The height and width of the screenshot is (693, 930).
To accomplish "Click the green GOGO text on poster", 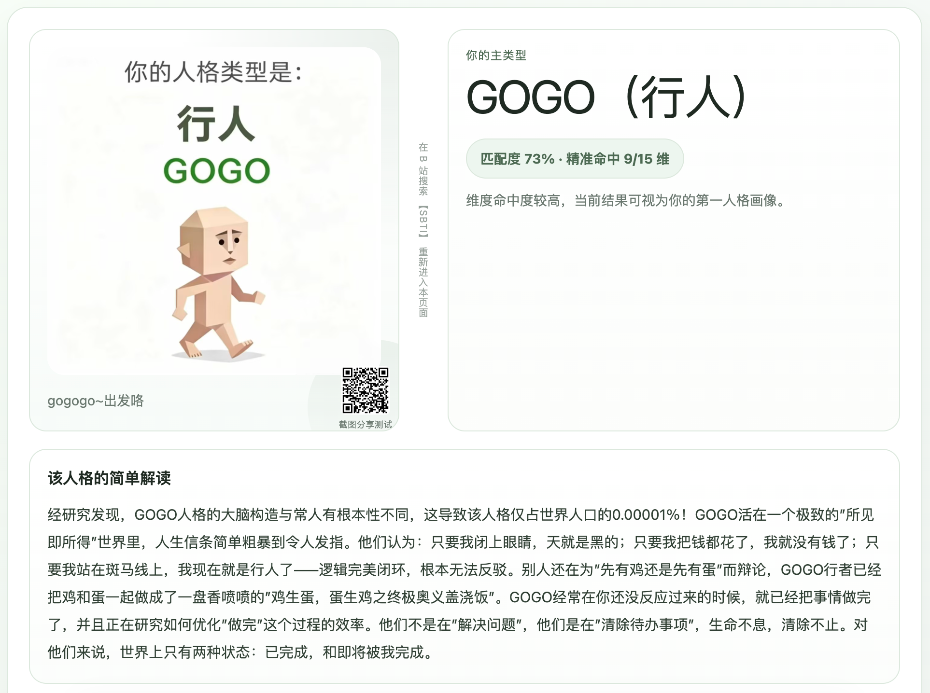I will (217, 171).
